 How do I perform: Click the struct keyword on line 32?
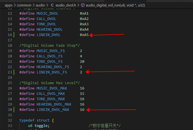[43, 120]
